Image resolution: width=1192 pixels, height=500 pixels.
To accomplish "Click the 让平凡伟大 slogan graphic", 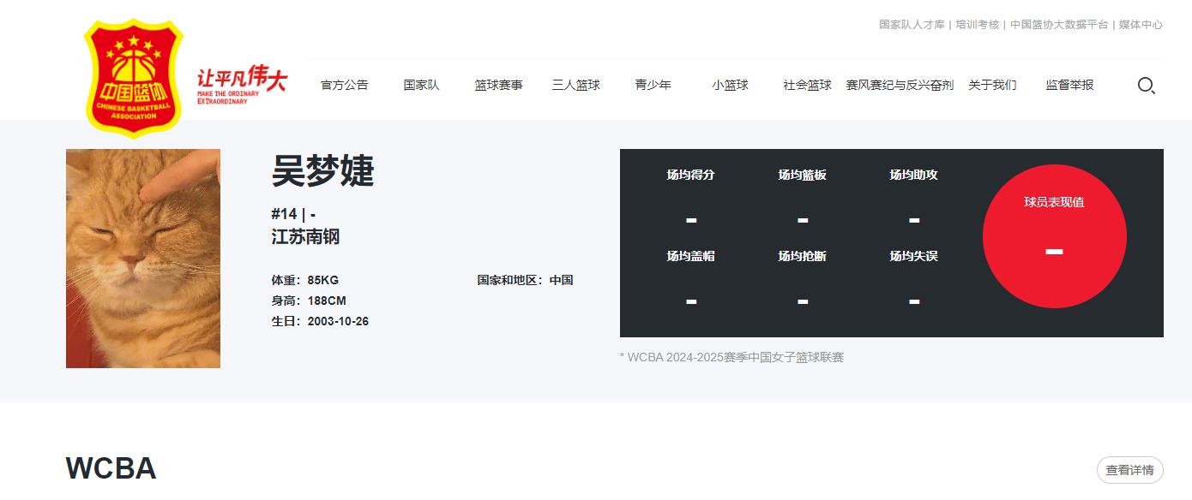I will click(242, 86).
